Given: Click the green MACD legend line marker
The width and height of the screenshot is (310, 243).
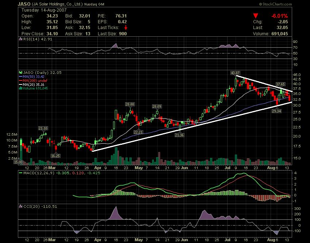Looking at the screenshot, I should [20, 173].
